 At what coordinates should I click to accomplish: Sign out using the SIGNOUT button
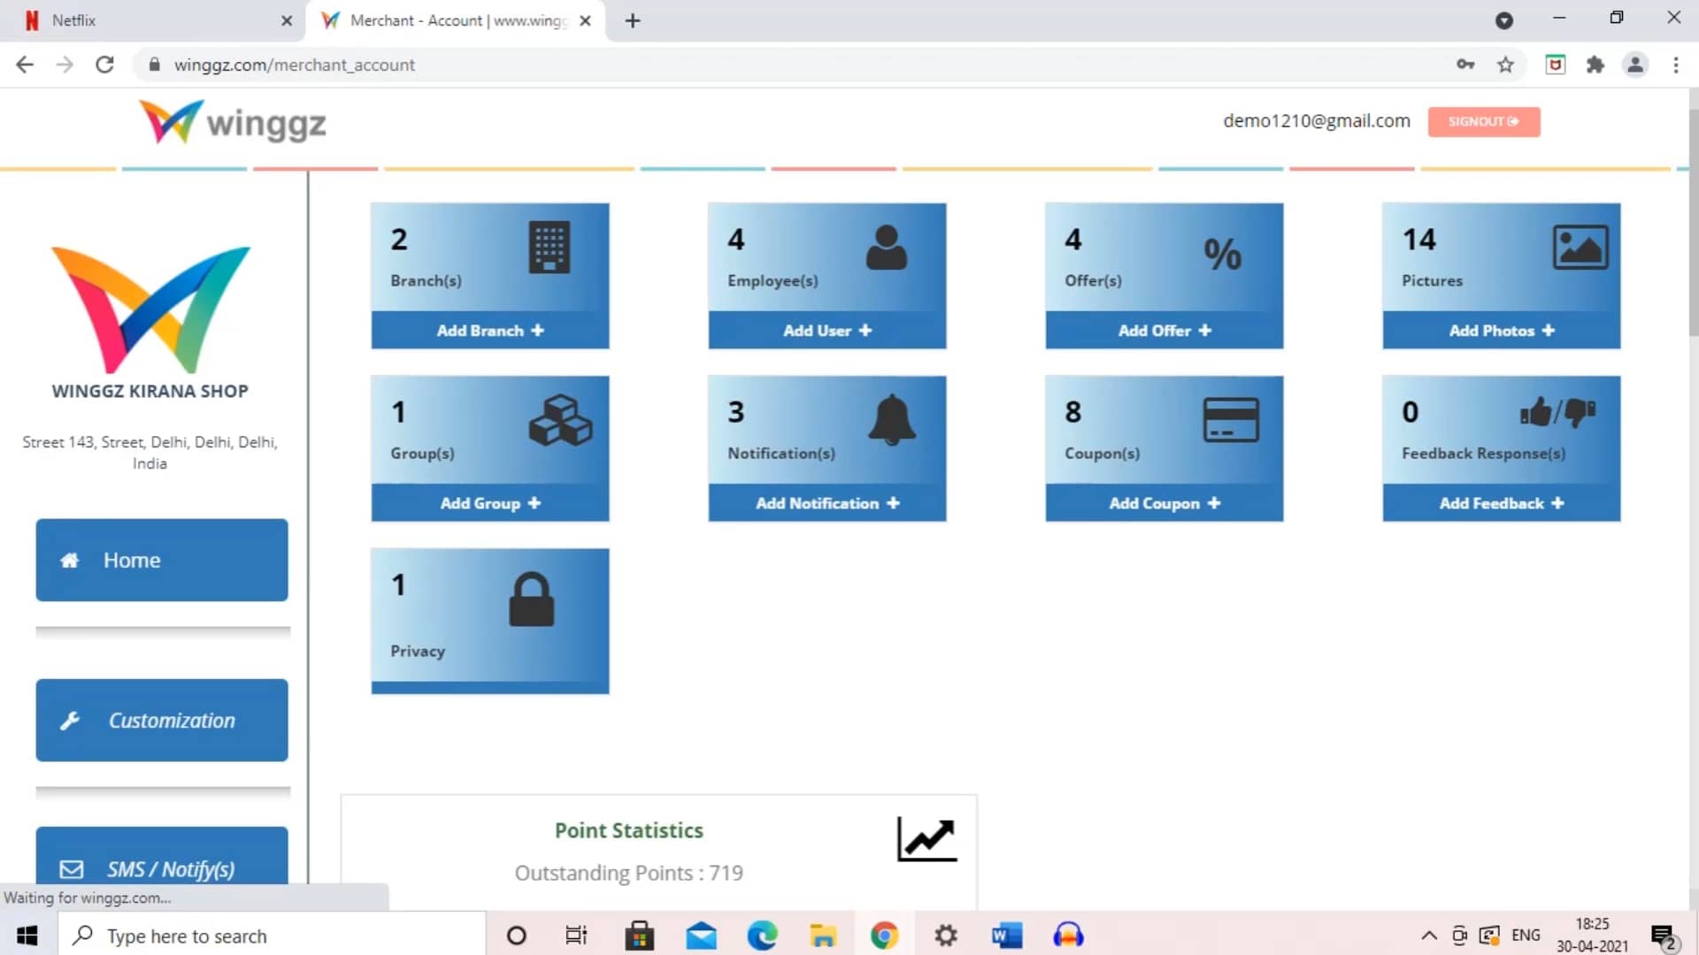1483,122
